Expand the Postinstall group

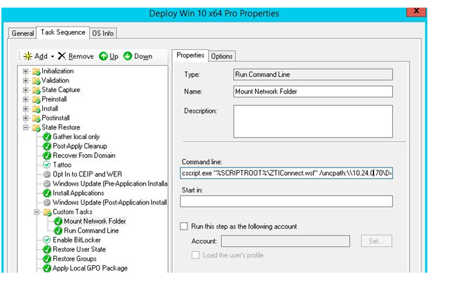point(26,118)
